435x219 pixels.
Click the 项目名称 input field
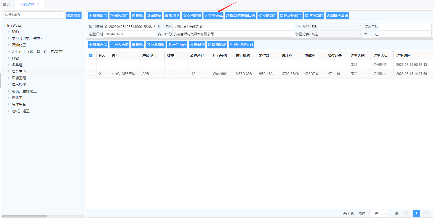(233, 27)
